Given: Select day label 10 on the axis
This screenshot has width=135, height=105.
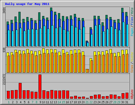Looking at the screenshot, I should point(44,102).
